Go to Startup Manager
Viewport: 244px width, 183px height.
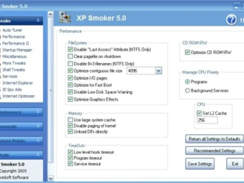coord(17,50)
